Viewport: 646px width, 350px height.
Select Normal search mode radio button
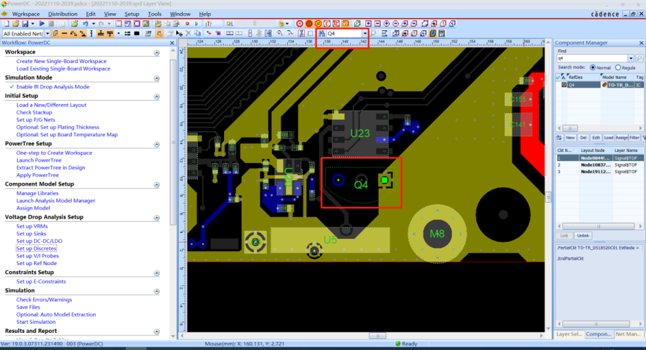593,68
